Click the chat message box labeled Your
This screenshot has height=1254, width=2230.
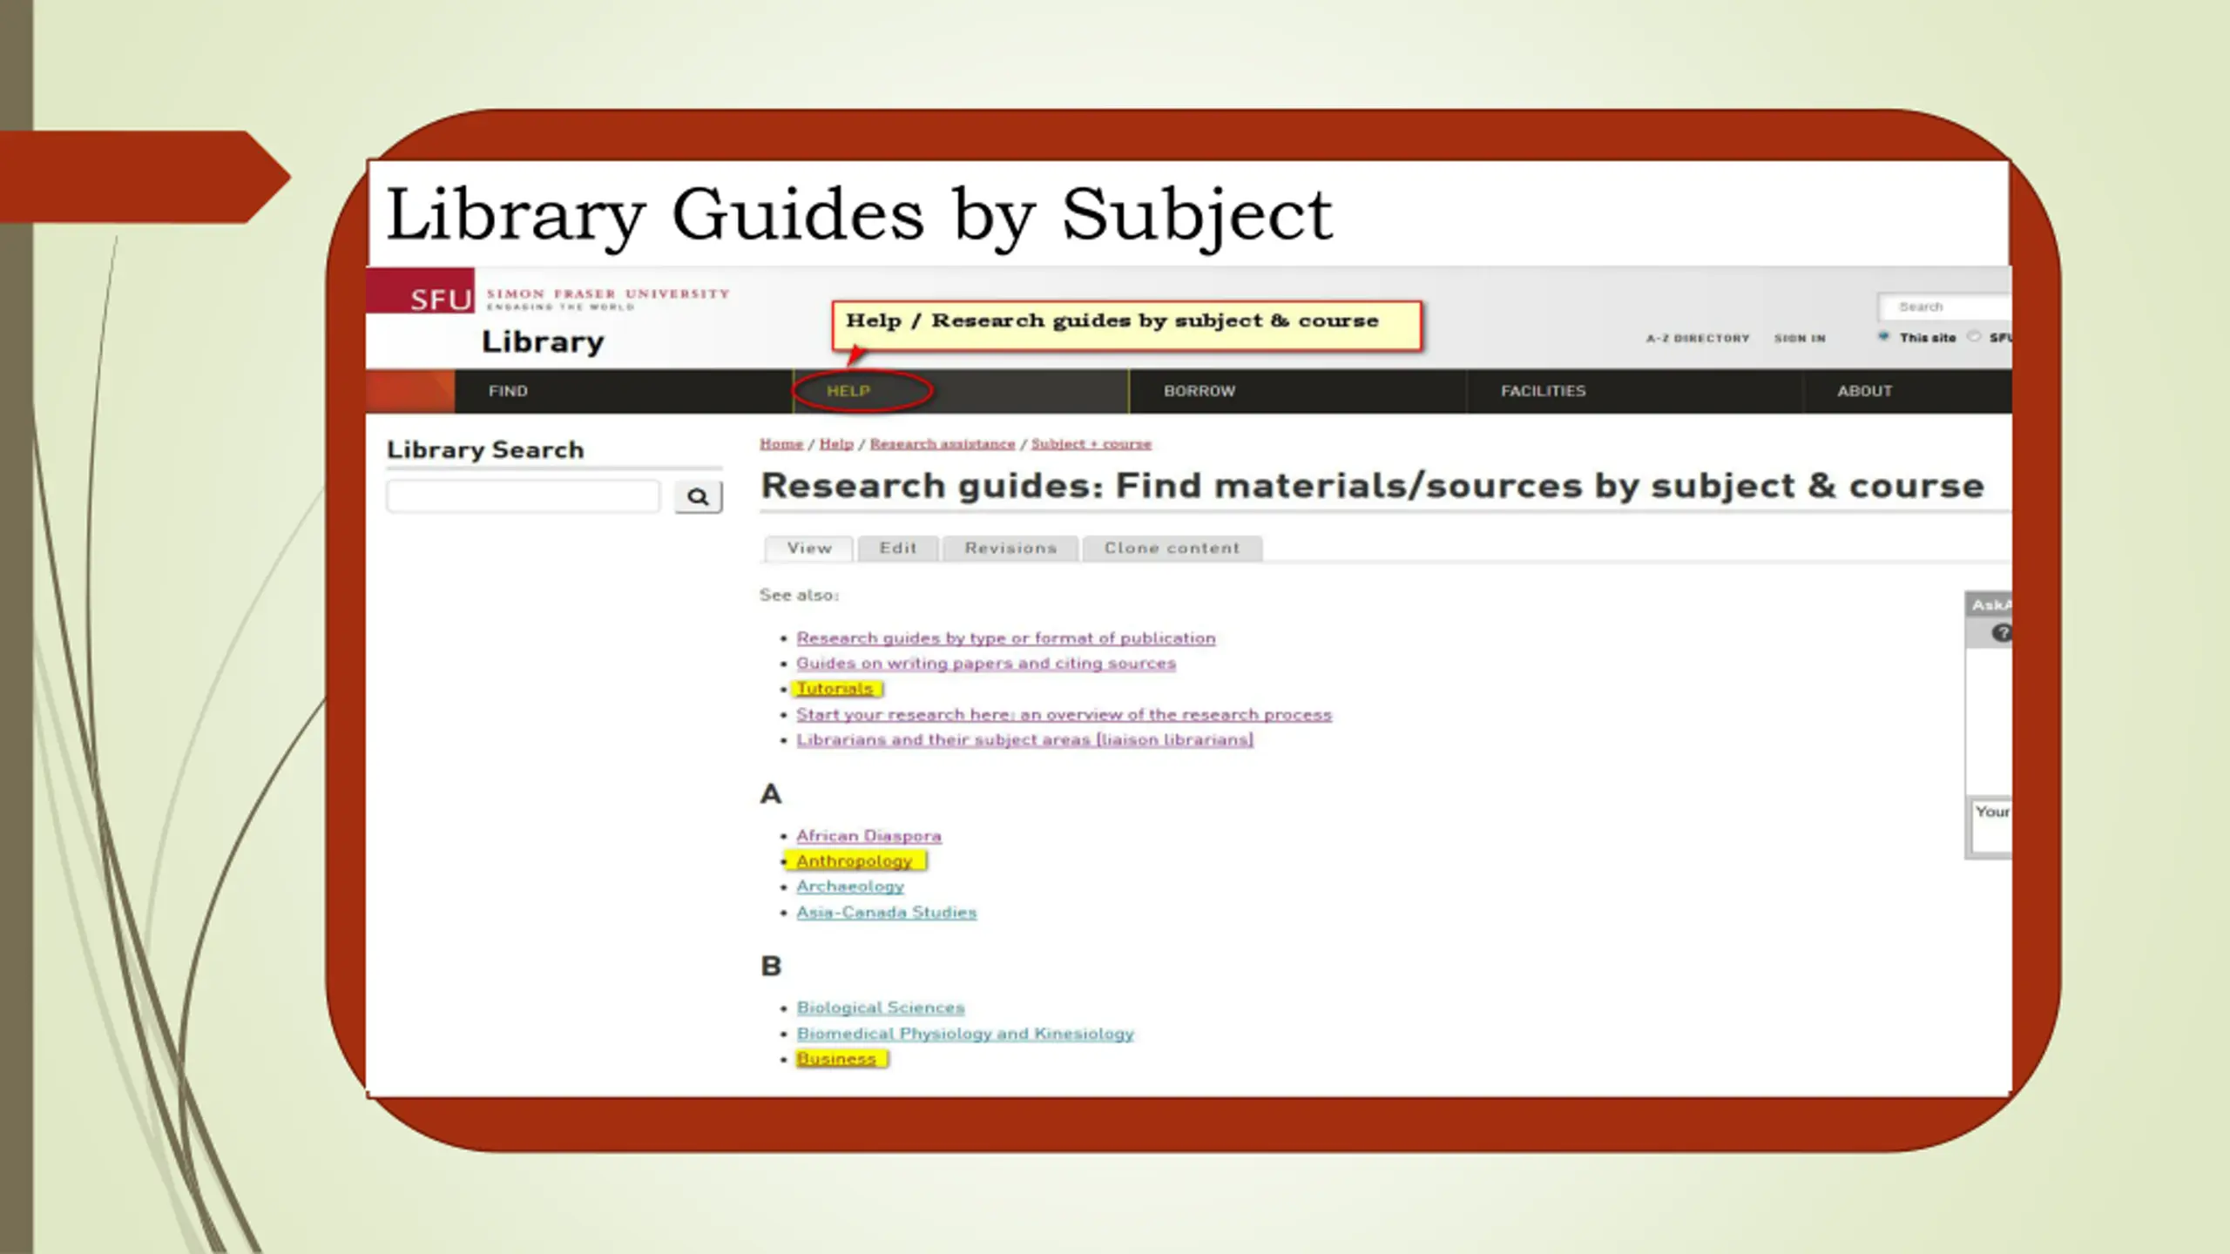(x=1991, y=826)
